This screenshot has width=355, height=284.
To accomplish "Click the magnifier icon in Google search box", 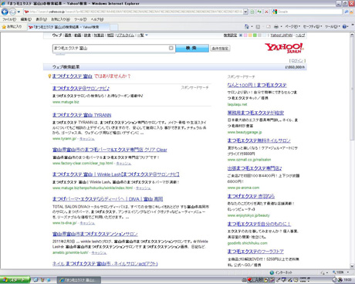I will click(x=347, y=12).
